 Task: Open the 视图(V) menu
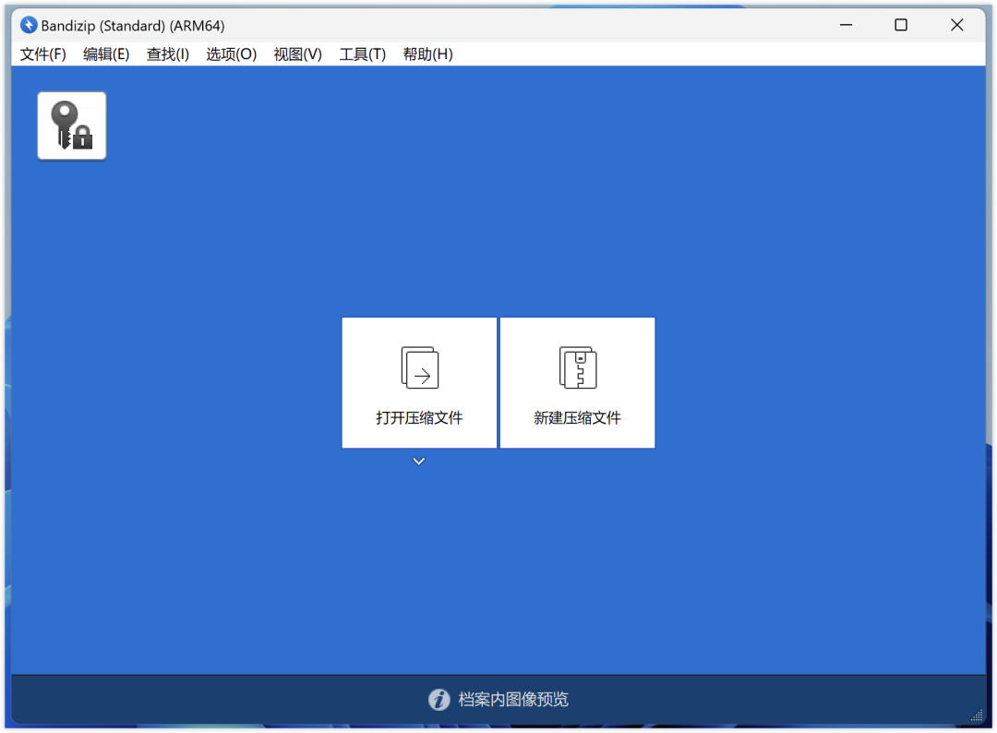click(297, 54)
